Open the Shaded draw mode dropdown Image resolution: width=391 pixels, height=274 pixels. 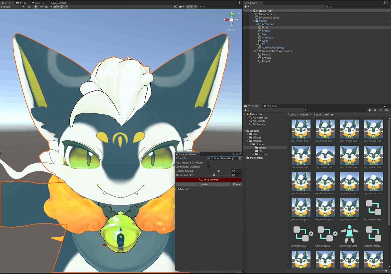click(x=12, y=7)
